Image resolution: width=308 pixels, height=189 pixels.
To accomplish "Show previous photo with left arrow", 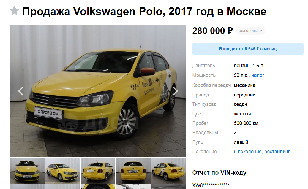I will 21,91.
